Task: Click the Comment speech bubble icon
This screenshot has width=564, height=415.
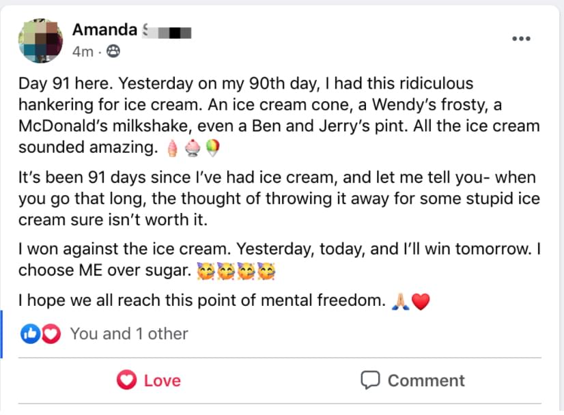Action: tap(370, 380)
